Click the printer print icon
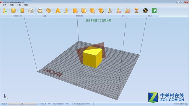The width and height of the screenshot is (189, 106). click(31, 11)
